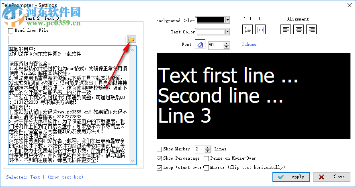Click the font size field showing 50
The height and width of the screenshot is (187, 356).
pos(216,45)
